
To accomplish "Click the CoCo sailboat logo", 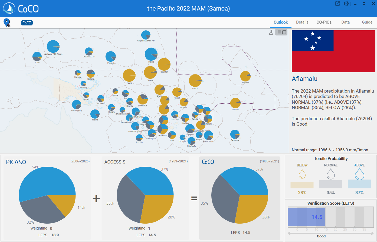I will 9,9.
